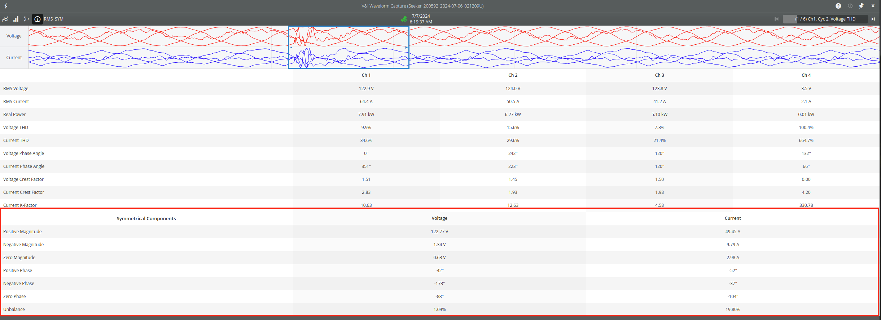Click the history clock icon
The height and width of the screenshot is (320, 881).
pos(850,6)
